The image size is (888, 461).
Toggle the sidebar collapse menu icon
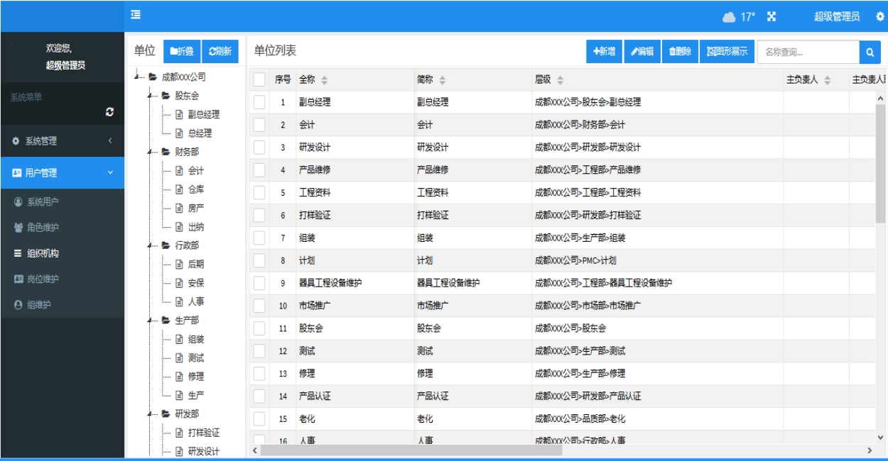pyautogui.click(x=135, y=15)
